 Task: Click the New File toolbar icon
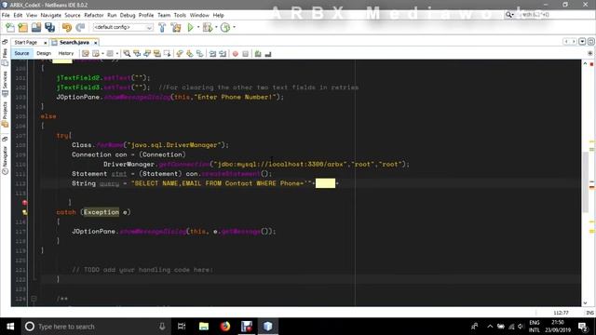point(10,27)
